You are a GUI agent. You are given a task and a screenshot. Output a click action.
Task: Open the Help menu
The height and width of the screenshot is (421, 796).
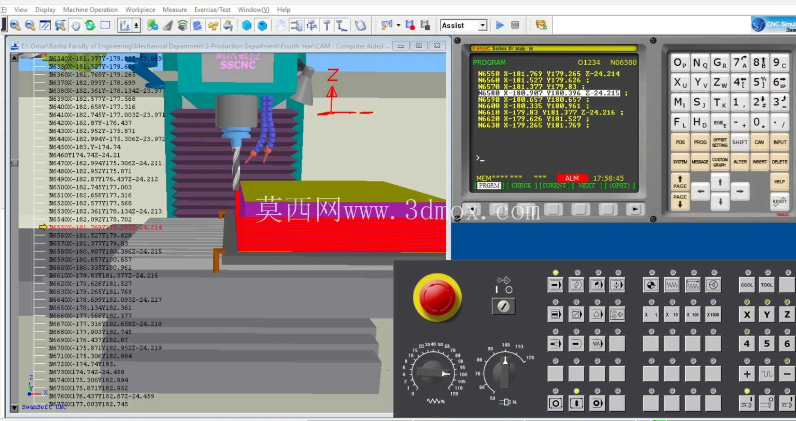tap(284, 9)
